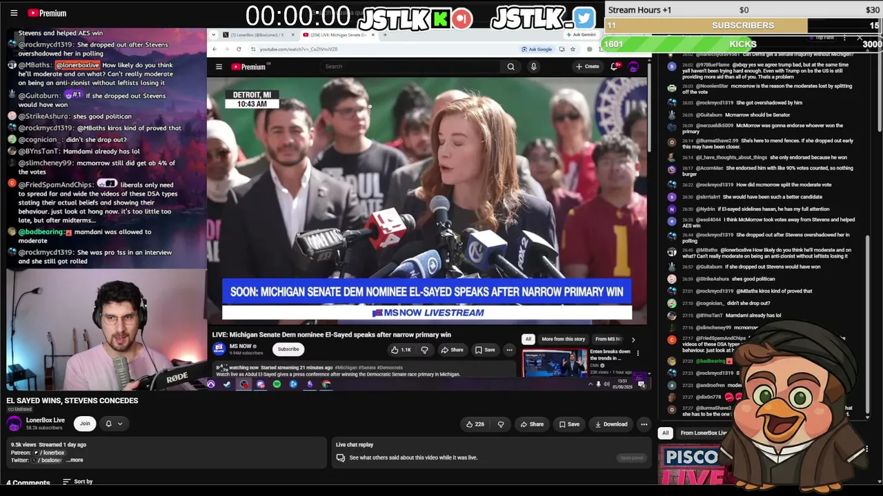
Task: Open the Steam icon in the taskbar
Action: pyautogui.click(x=227, y=384)
